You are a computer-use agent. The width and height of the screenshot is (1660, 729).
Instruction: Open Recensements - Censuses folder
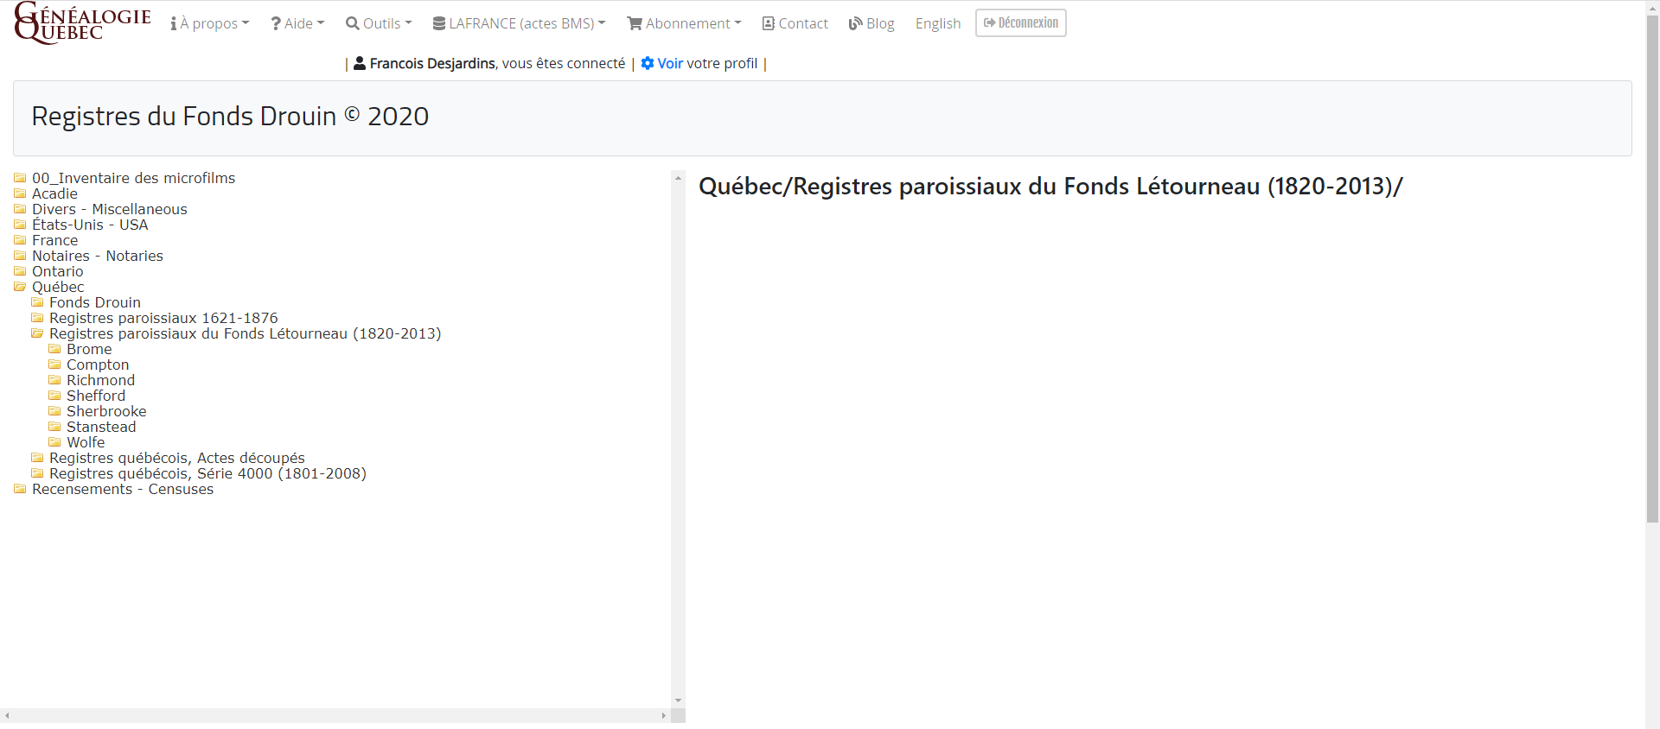click(122, 489)
